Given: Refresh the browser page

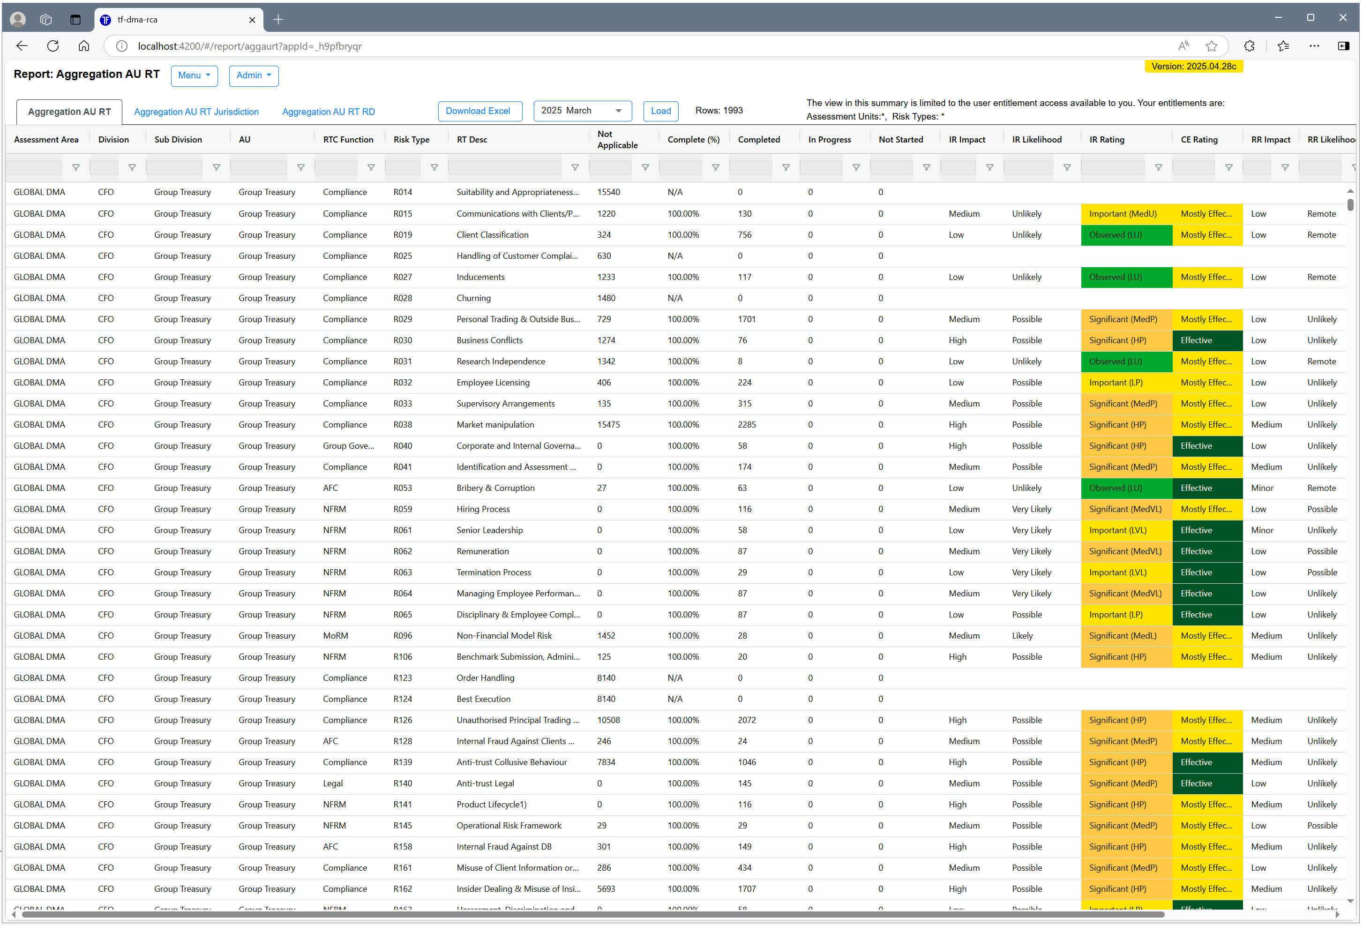Looking at the screenshot, I should pos(53,46).
